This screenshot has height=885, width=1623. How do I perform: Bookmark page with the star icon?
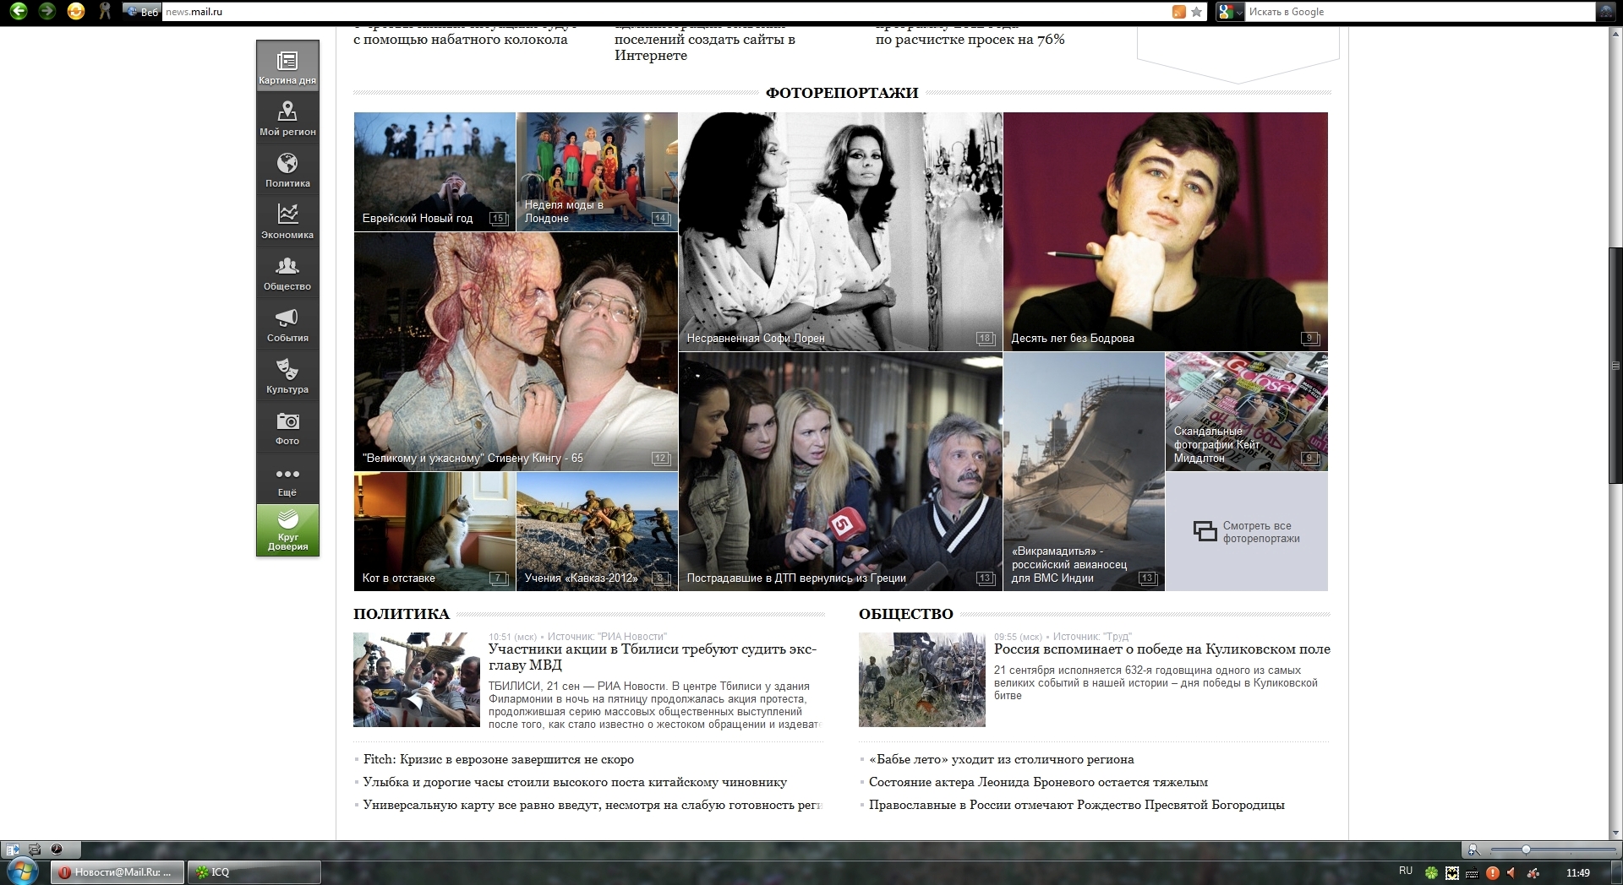(x=1196, y=12)
